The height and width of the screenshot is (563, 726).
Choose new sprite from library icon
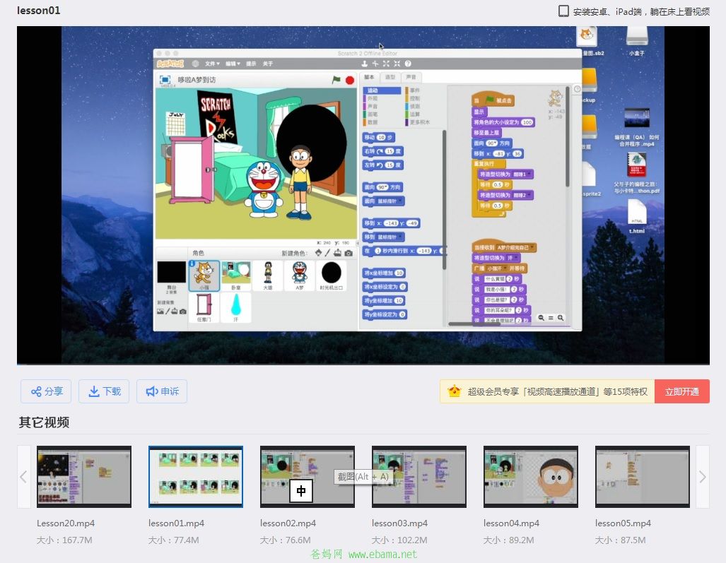pyautogui.click(x=318, y=253)
